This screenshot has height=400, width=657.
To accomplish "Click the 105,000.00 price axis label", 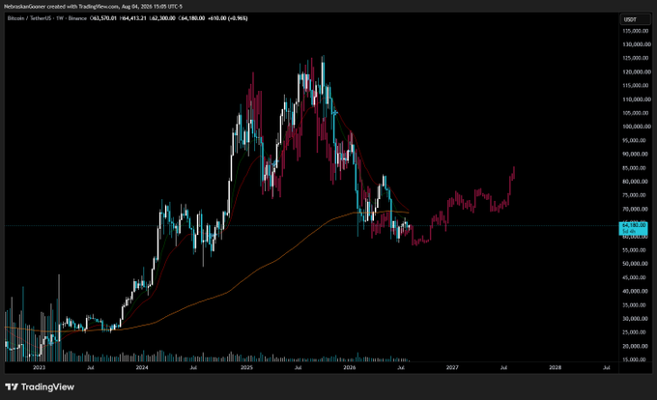I will (x=637, y=113).
